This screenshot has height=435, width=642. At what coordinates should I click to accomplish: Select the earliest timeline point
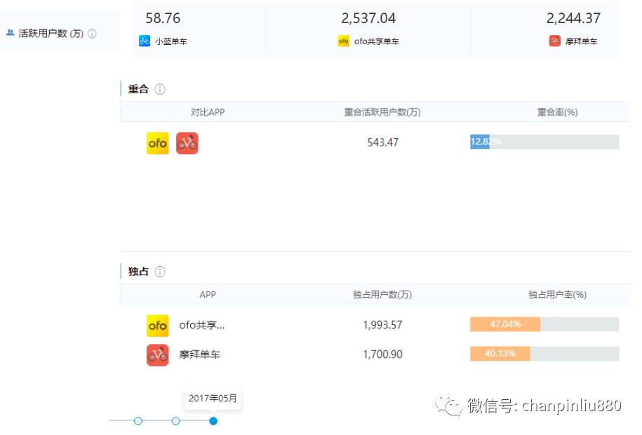(138, 421)
